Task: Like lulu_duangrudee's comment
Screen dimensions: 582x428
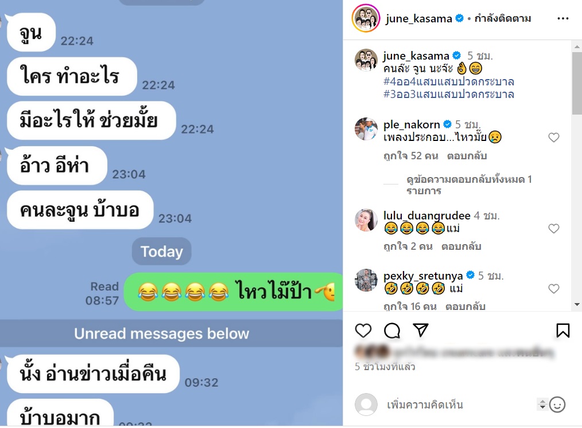Action: click(x=553, y=229)
